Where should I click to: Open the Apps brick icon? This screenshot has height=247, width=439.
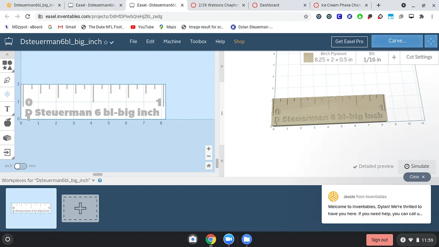click(x=7, y=138)
